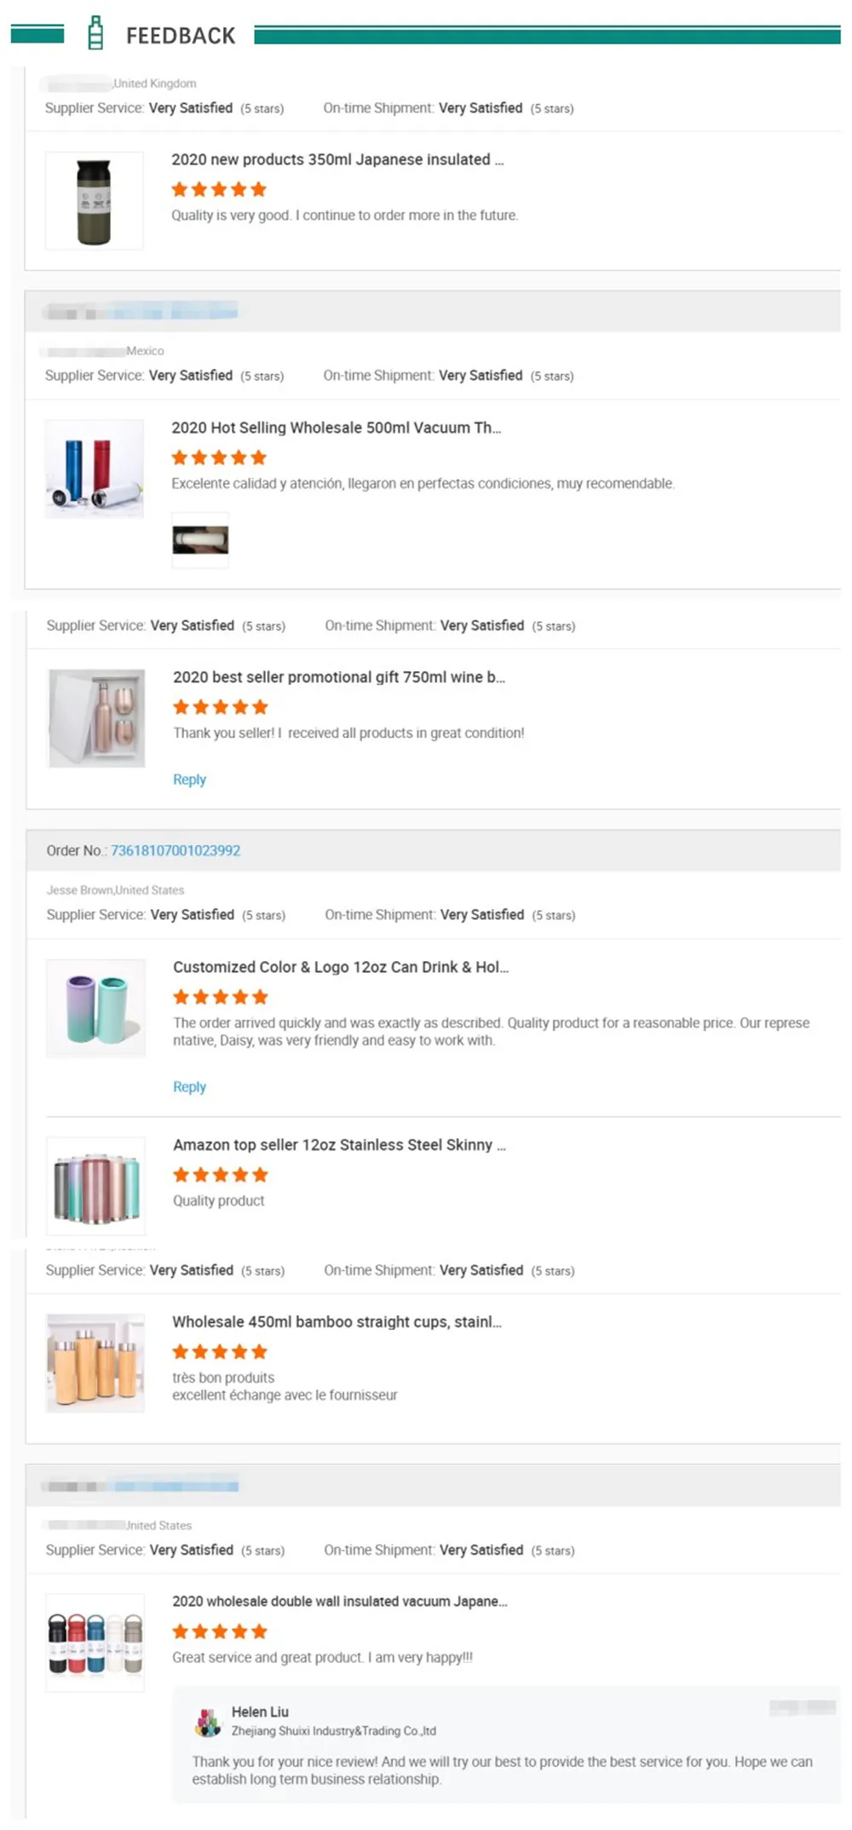The width and height of the screenshot is (852, 1830).
Task: Click the bottle icon beside FEEDBACK heading
Action: click(95, 33)
